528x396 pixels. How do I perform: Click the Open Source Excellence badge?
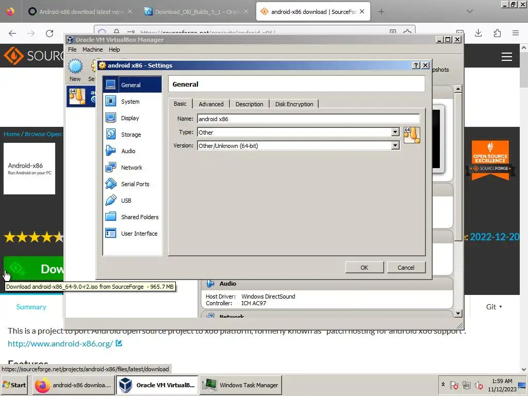(x=490, y=160)
